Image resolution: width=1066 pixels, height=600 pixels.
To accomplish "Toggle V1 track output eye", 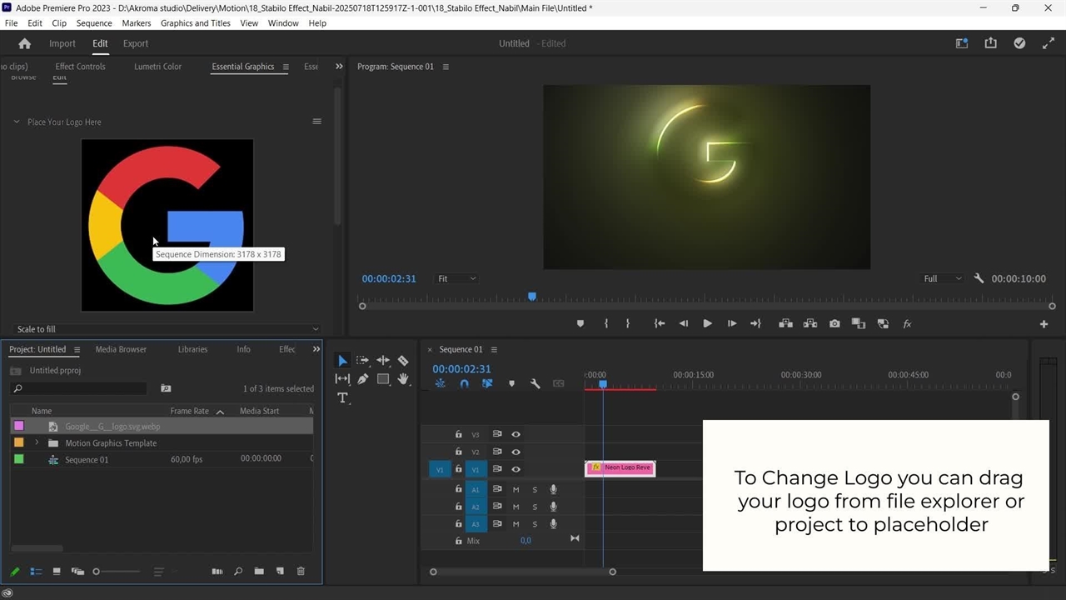I will (x=516, y=470).
